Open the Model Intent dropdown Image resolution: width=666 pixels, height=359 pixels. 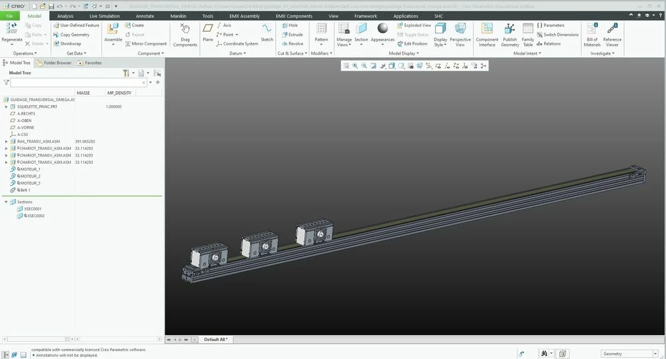[x=527, y=53]
